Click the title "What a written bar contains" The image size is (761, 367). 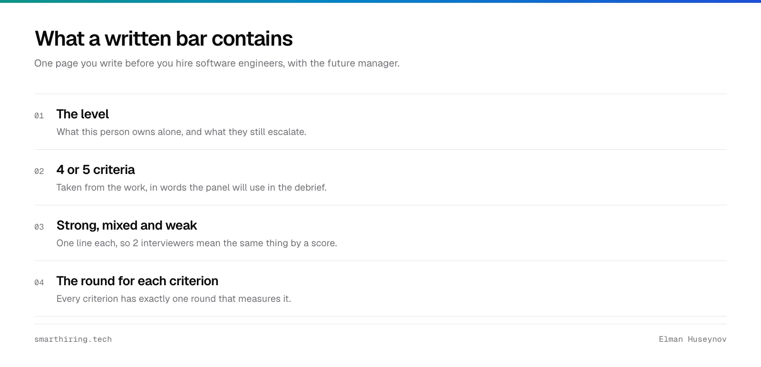click(164, 39)
